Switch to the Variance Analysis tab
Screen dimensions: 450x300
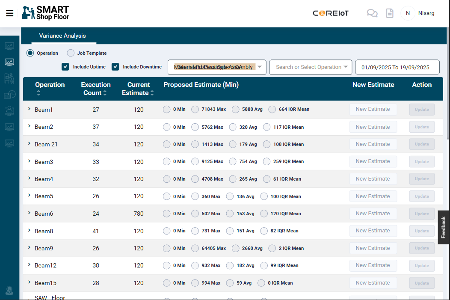coord(62,36)
